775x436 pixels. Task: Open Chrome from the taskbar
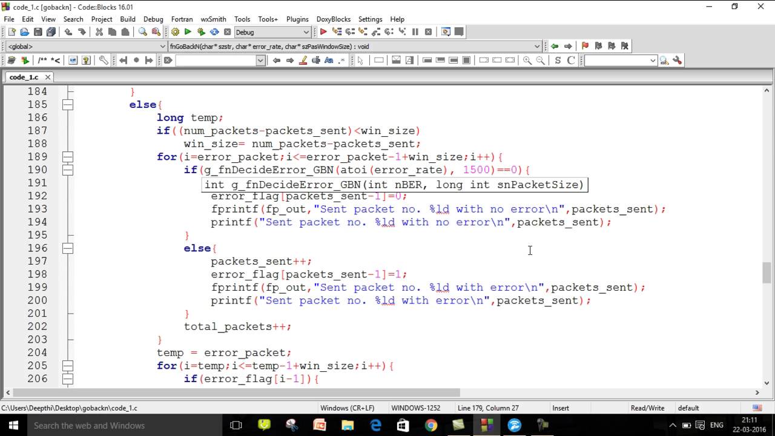point(430,426)
